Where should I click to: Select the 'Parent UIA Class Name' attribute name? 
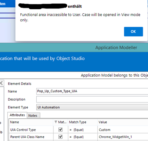point(27,137)
